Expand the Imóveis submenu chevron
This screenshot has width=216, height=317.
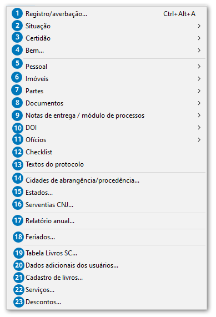[x=199, y=79]
